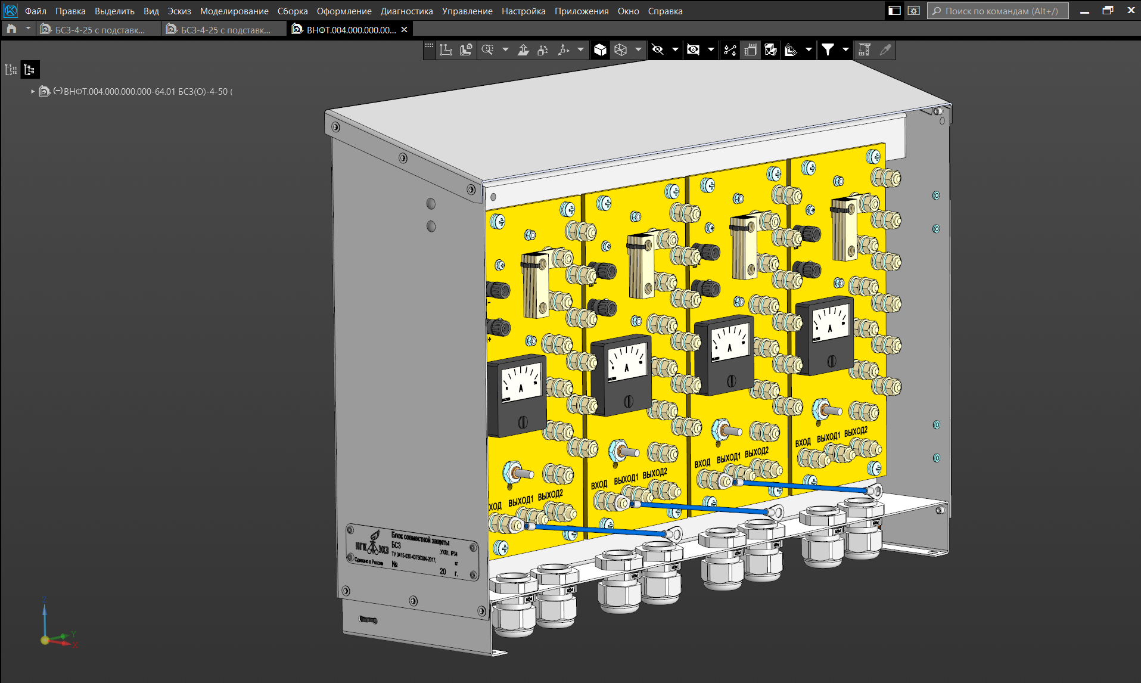Open the filter dropdown arrow
1141x683 pixels.
[845, 50]
